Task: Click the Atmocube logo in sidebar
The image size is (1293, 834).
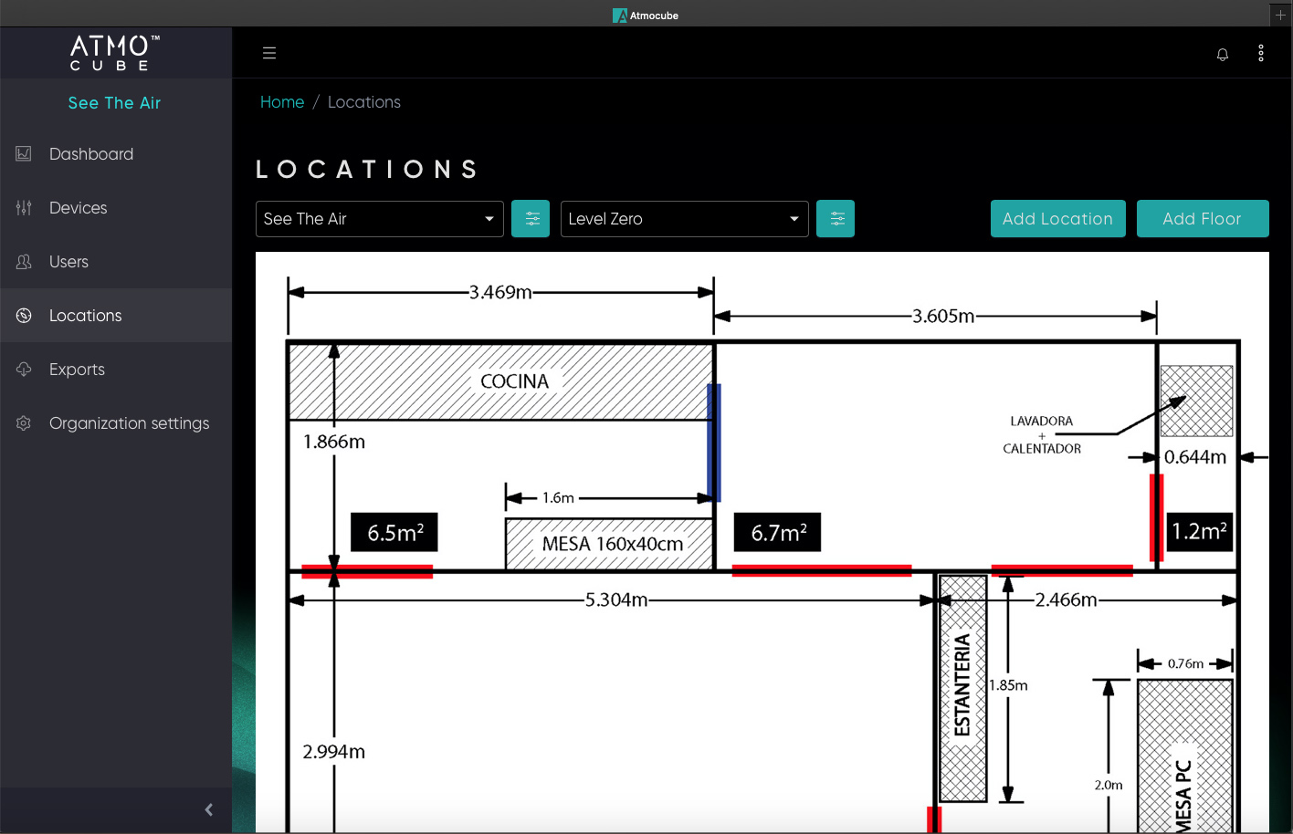Action: [115, 53]
